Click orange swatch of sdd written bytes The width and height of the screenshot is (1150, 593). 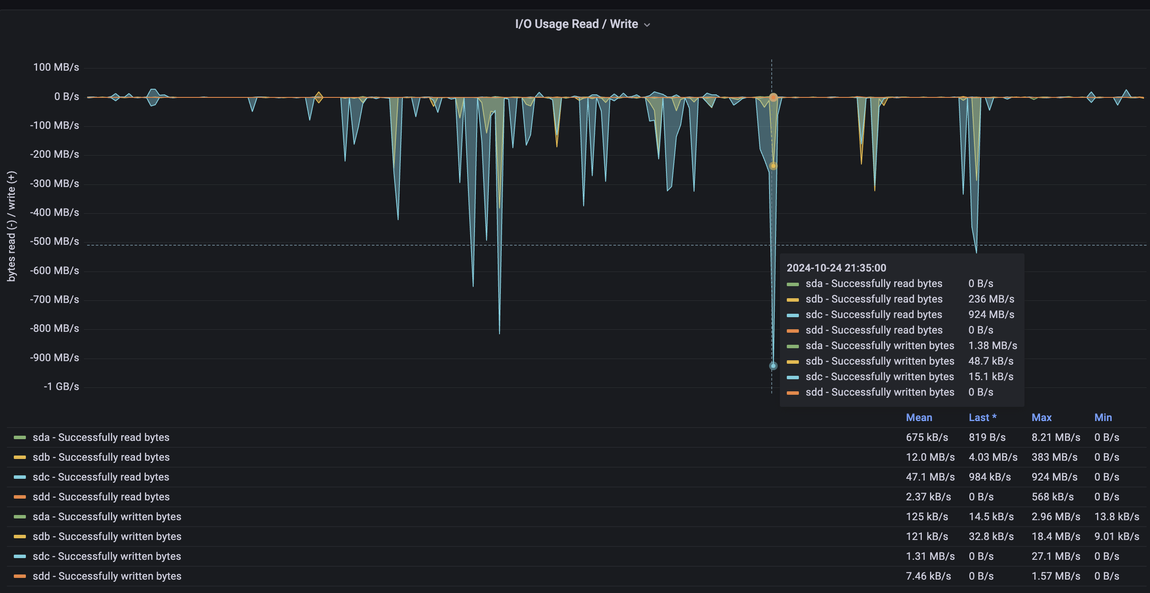click(20, 576)
